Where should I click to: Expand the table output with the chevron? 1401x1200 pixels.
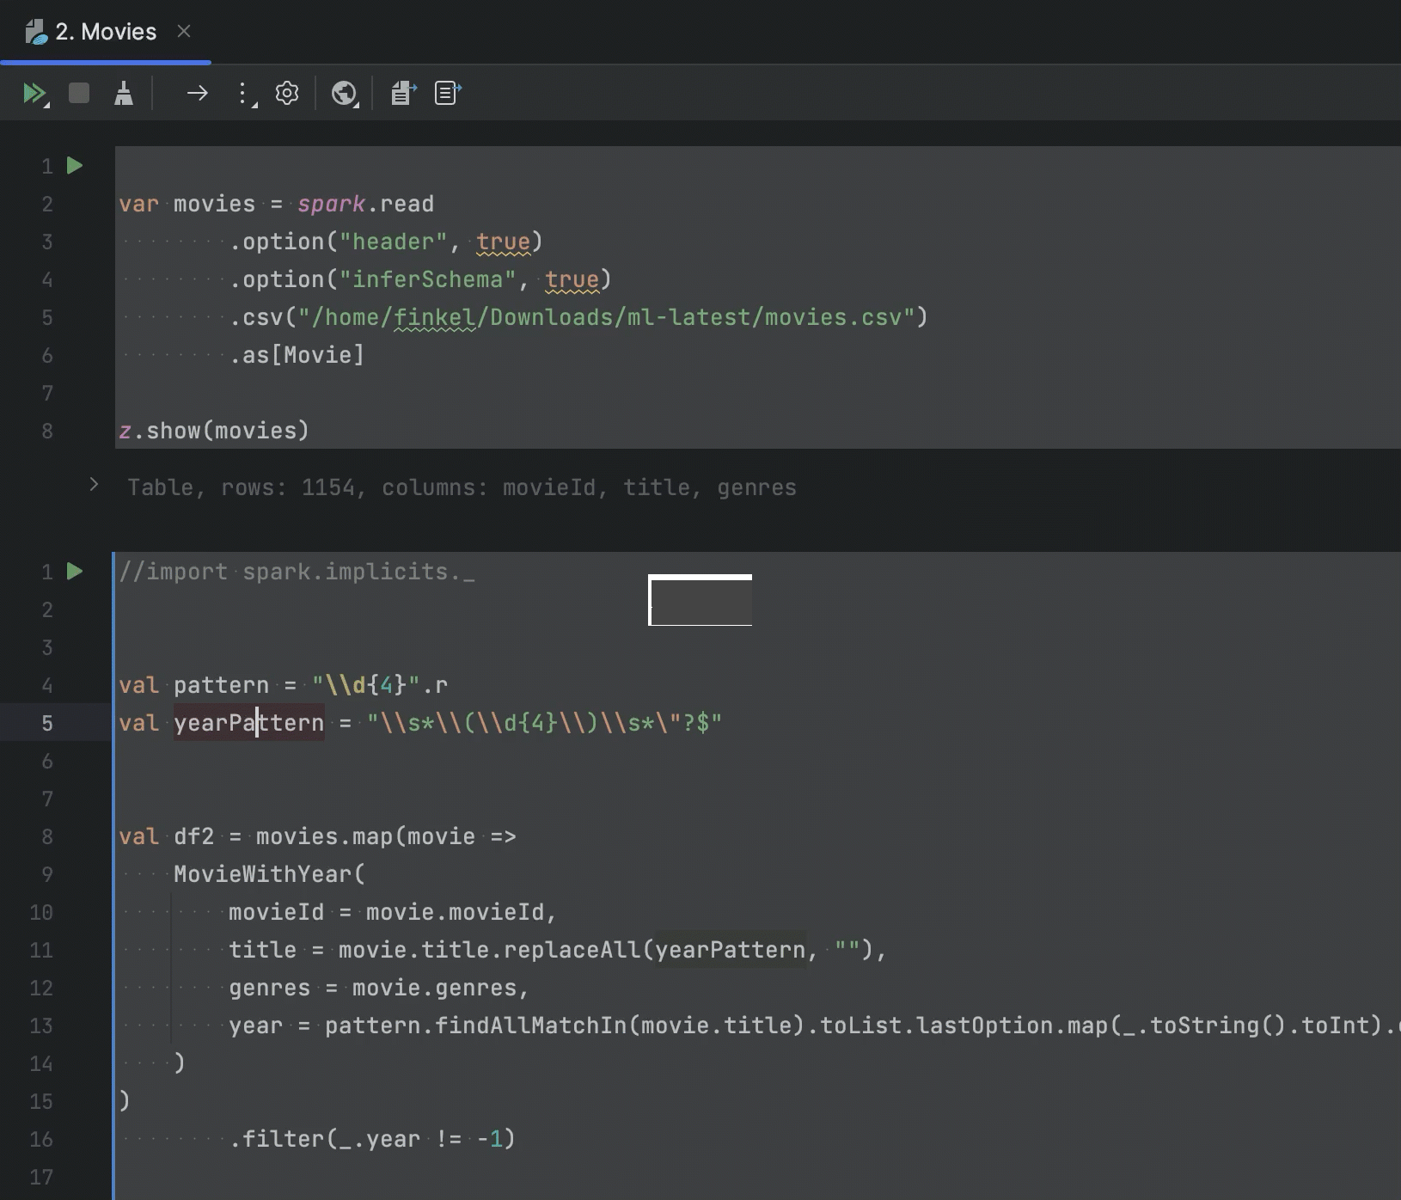(94, 485)
